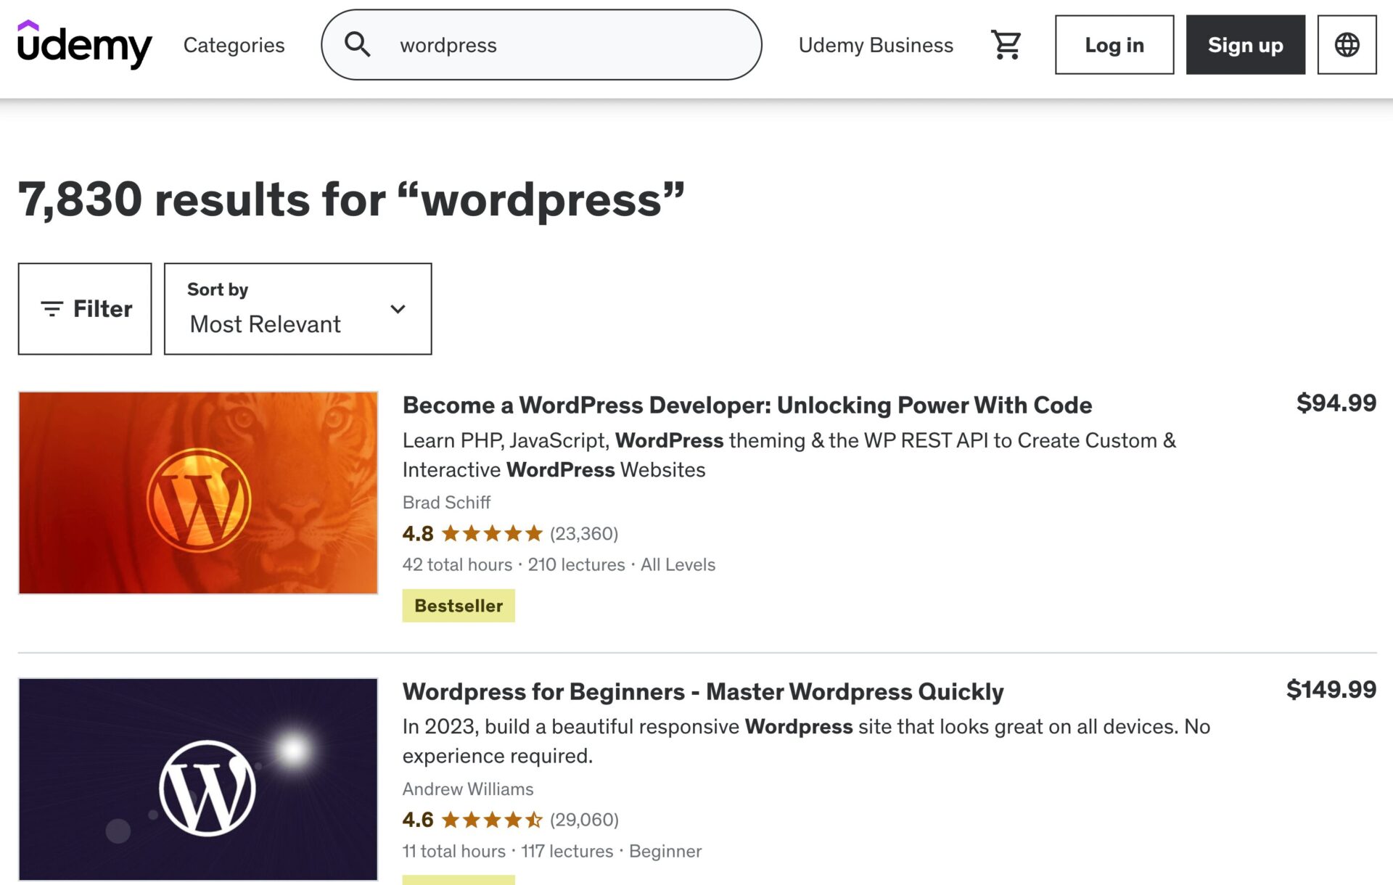Viewport: 1393px width, 885px height.
Task: Click the WordPress logo on the dark purple thumbnail
Action: 207,789
